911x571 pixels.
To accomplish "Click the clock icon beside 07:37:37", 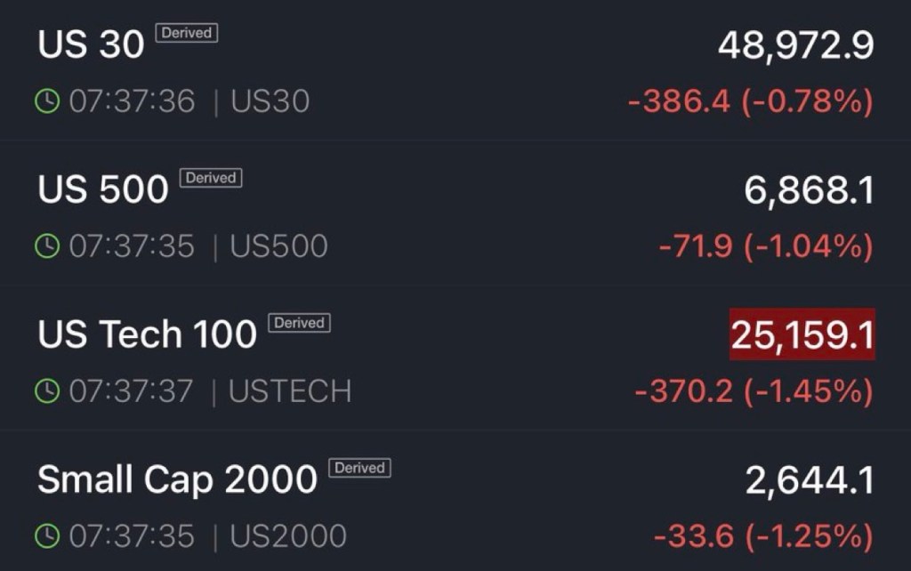I will click(x=47, y=390).
